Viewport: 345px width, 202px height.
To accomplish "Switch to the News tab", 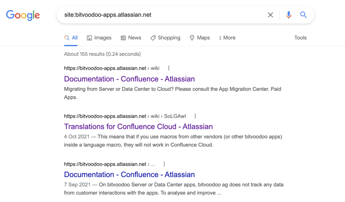I will 131,38.
